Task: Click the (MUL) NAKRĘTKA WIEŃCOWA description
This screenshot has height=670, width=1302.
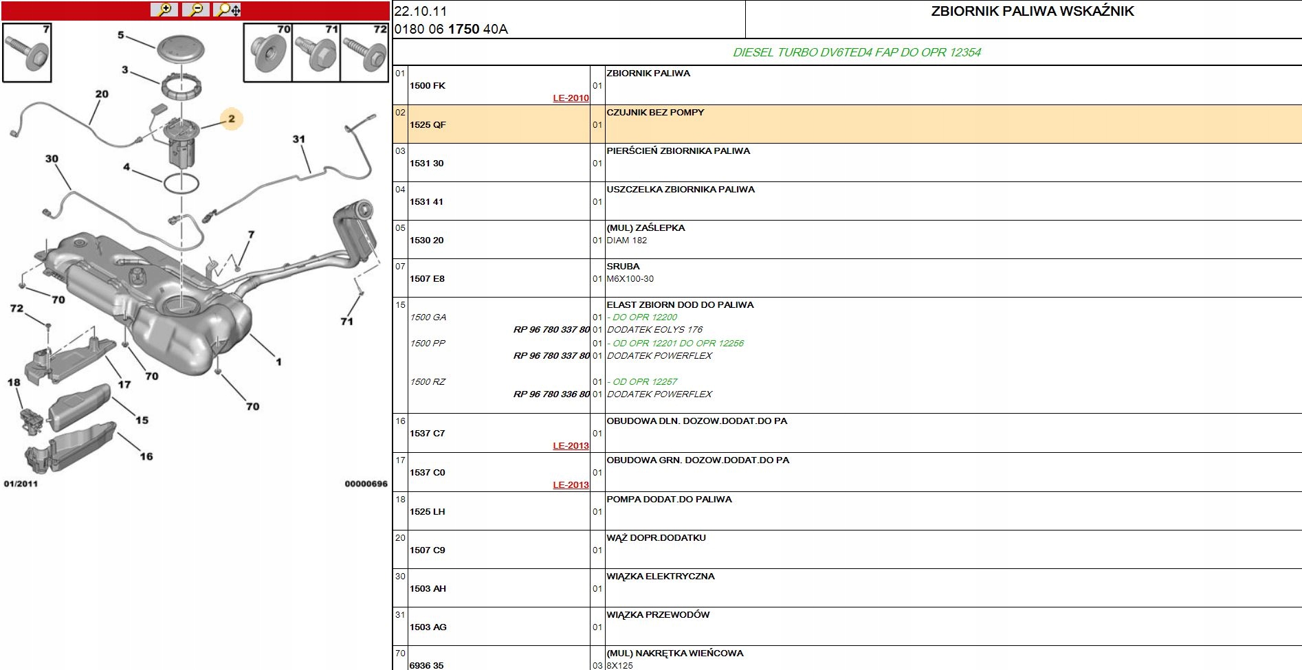Action: pyautogui.click(x=675, y=654)
